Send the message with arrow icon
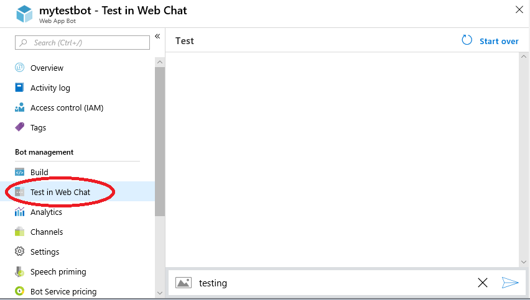Image resolution: width=530 pixels, height=300 pixels. tap(510, 283)
